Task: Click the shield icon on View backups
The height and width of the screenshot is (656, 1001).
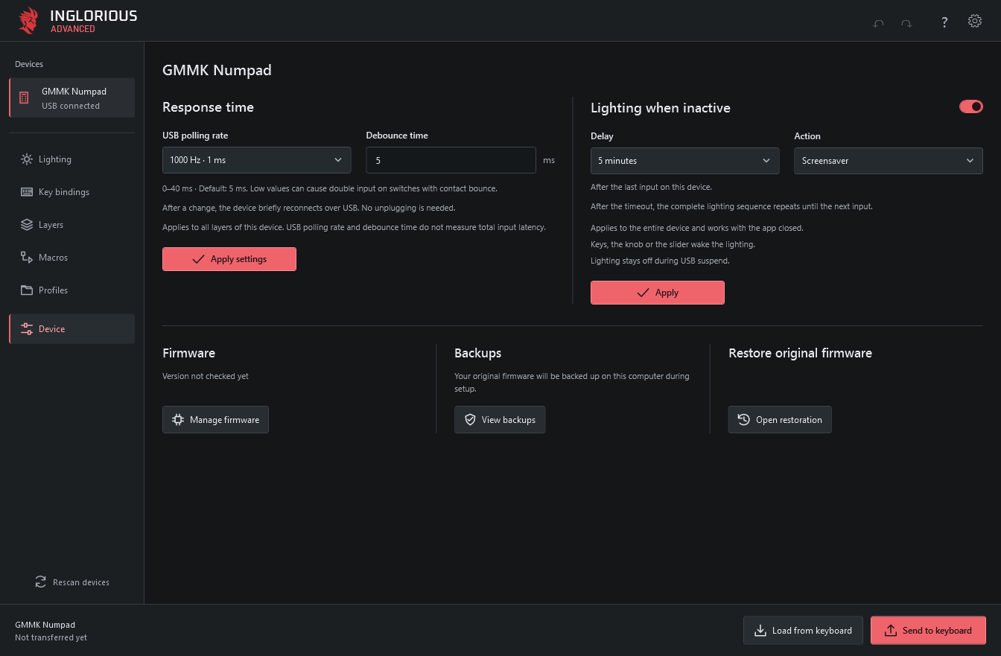Action: [x=470, y=420]
